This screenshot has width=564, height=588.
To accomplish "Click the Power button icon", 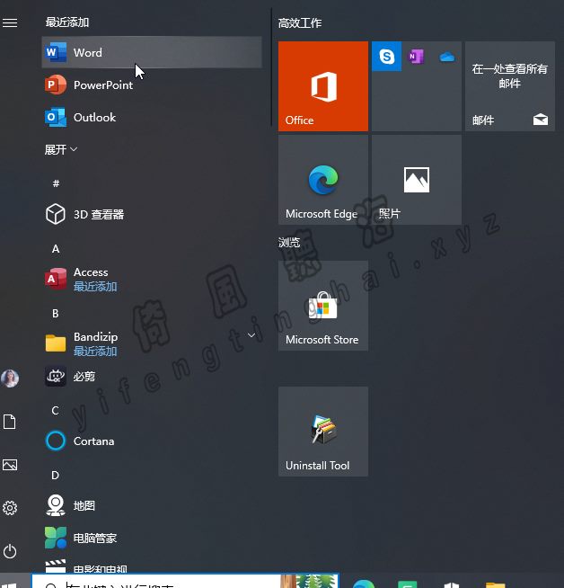I will click(x=10, y=551).
